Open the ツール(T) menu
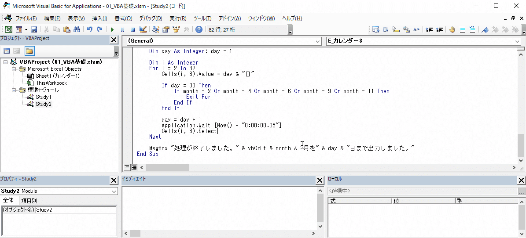This screenshot has height=238, width=526. click(x=202, y=18)
